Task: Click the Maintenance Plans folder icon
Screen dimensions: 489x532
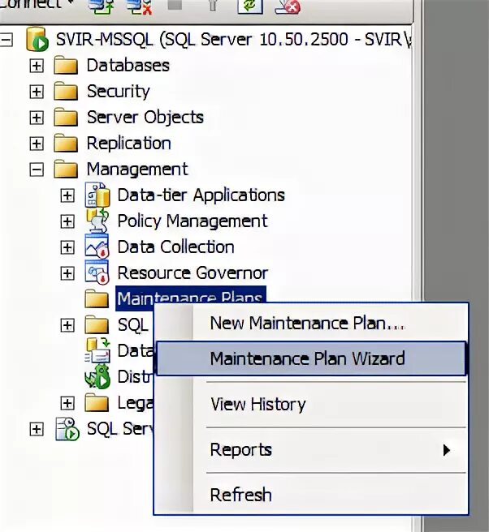Action: pyautogui.click(x=97, y=298)
